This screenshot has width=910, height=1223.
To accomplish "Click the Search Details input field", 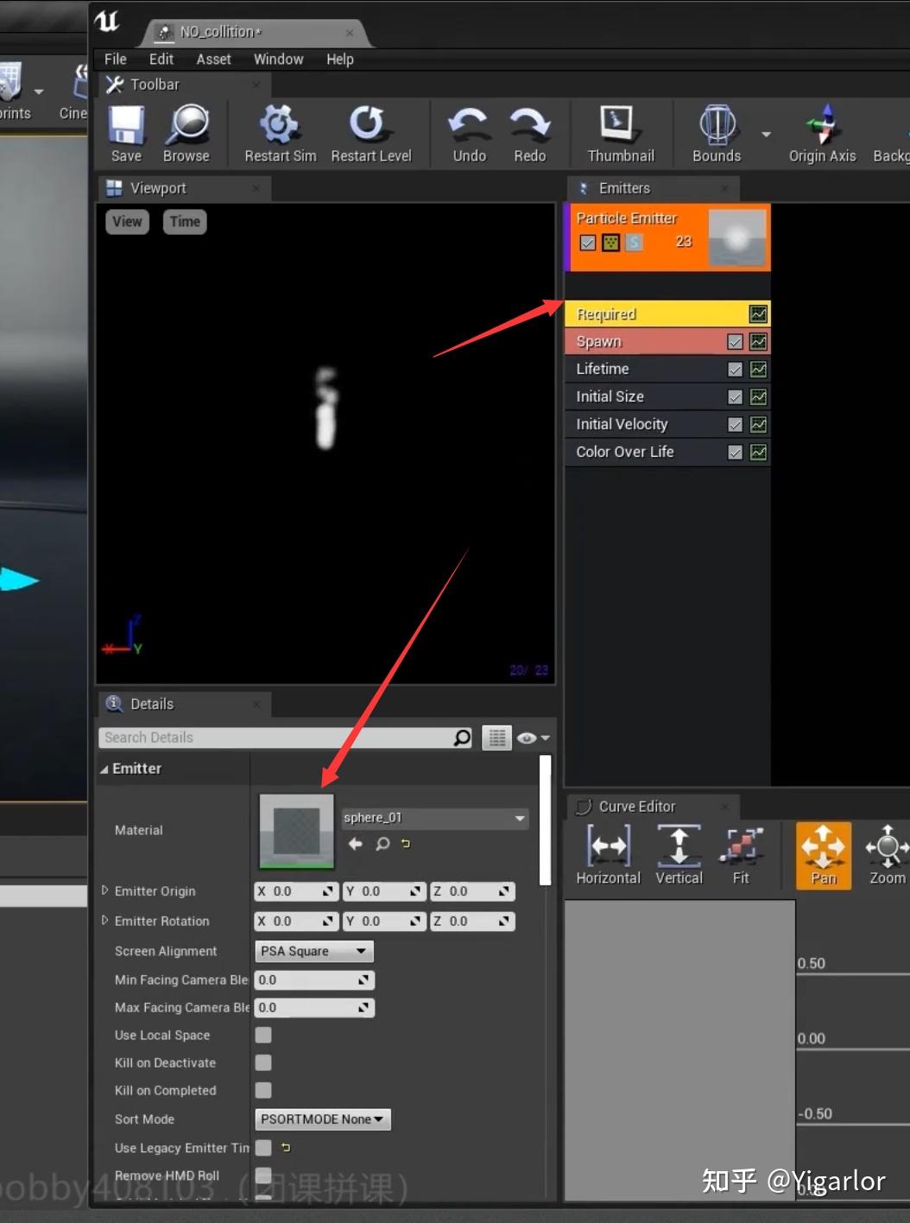I will coord(277,738).
